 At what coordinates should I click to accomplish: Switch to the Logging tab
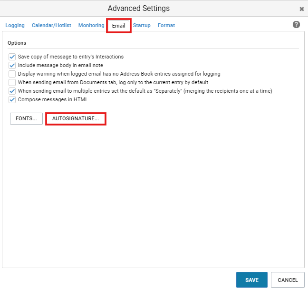(15, 25)
